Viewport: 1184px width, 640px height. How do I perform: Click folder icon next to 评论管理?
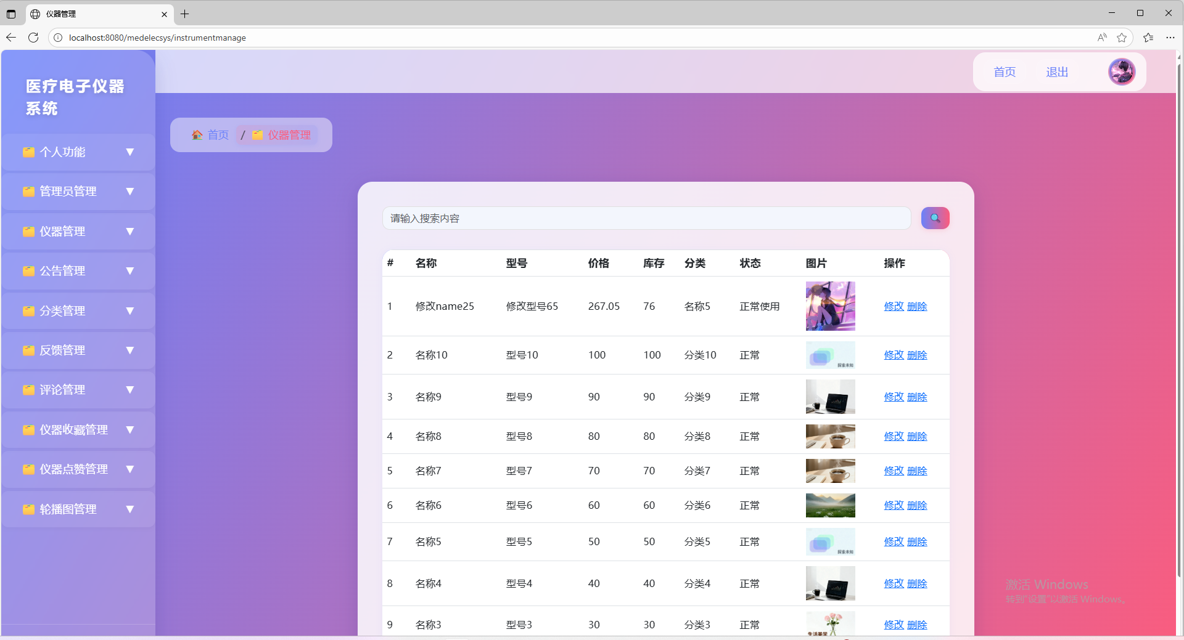tap(28, 390)
